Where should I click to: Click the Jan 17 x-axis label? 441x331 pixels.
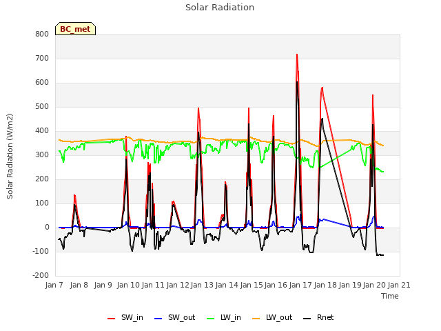[300, 285]
